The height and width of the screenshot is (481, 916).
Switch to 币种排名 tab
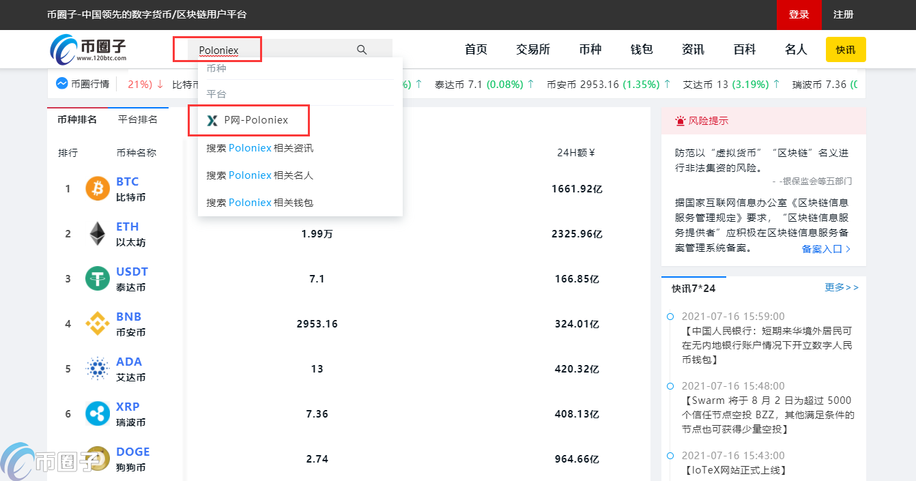coord(77,119)
